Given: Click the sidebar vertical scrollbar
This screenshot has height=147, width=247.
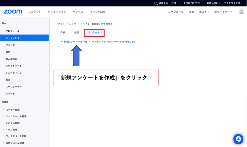Looking at the screenshot, I should click(49, 65).
